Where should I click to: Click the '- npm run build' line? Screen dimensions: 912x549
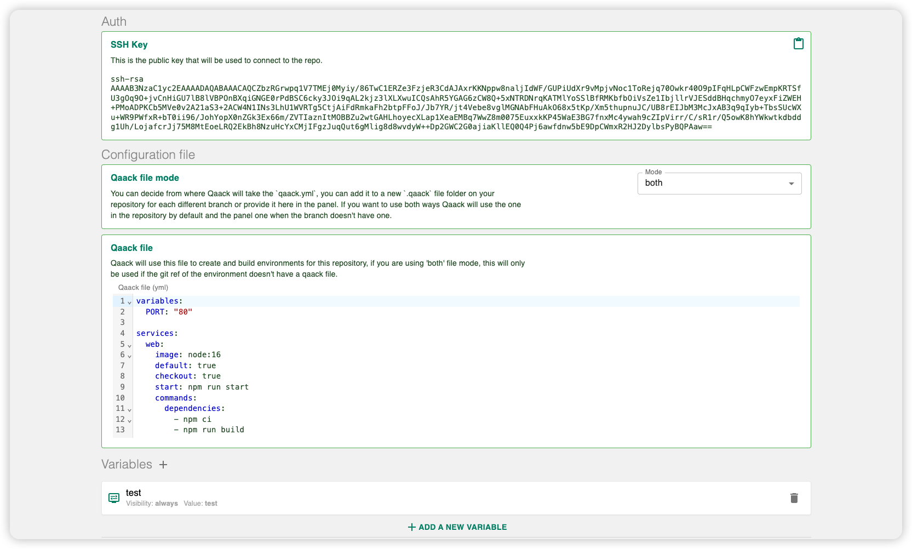[209, 430]
